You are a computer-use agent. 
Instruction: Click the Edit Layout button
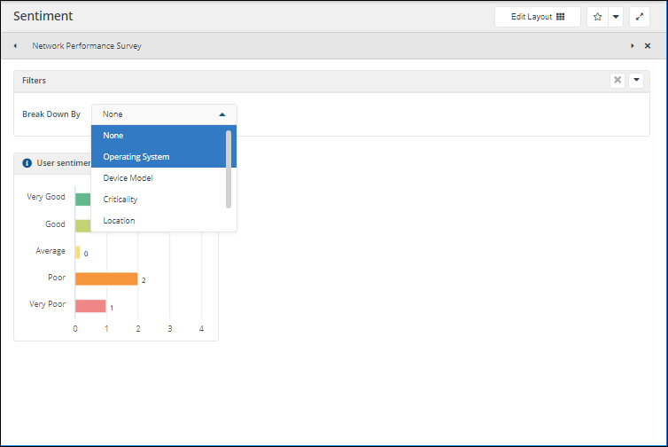pyautogui.click(x=538, y=17)
